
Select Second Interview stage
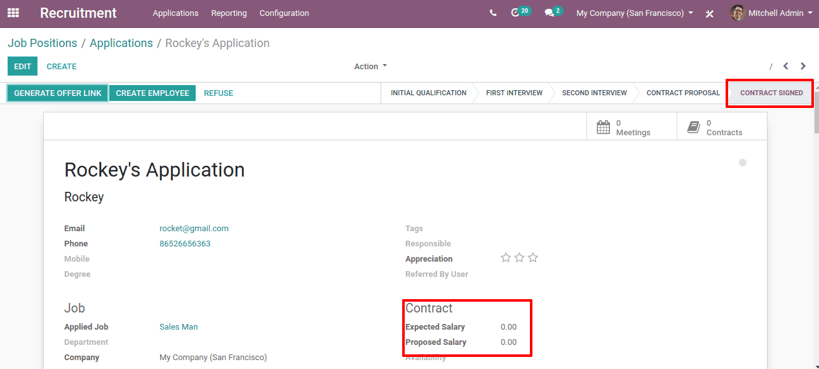coord(594,93)
